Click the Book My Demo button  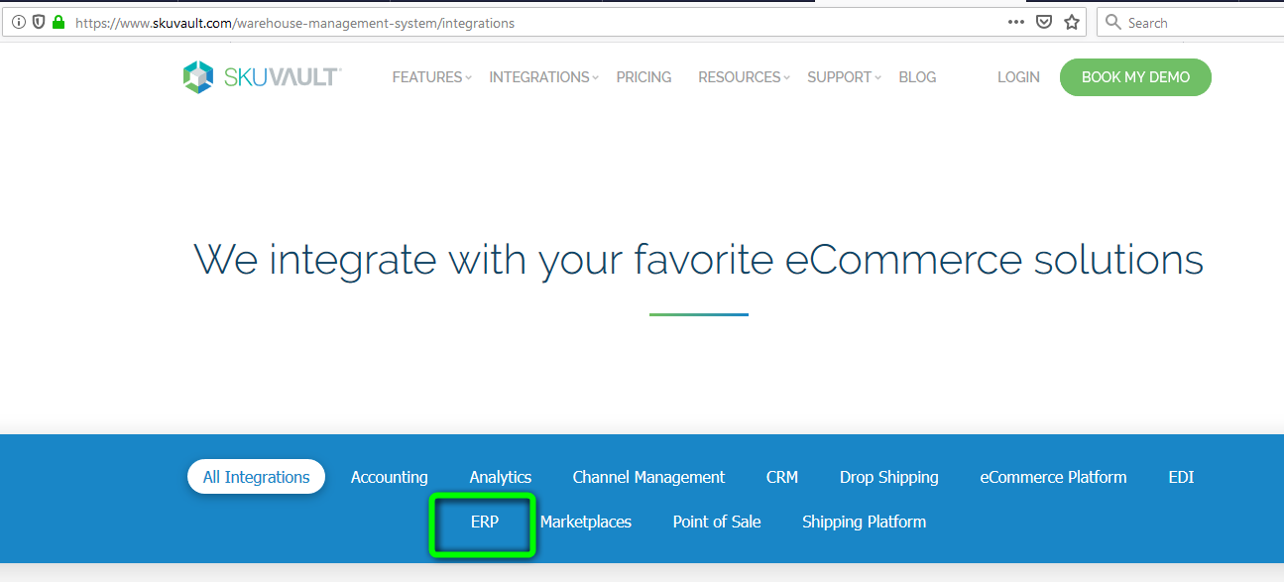click(x=1135, y=77)
